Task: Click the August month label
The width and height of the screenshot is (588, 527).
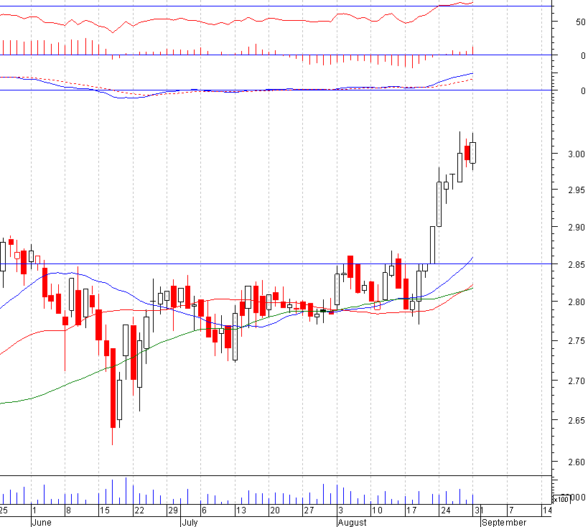Action: tap(352, 523)
